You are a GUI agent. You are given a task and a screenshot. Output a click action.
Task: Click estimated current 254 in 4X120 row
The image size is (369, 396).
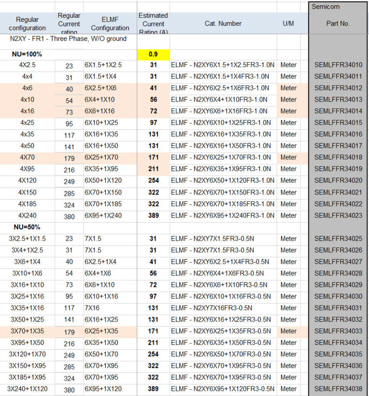[x=153, y=180]
